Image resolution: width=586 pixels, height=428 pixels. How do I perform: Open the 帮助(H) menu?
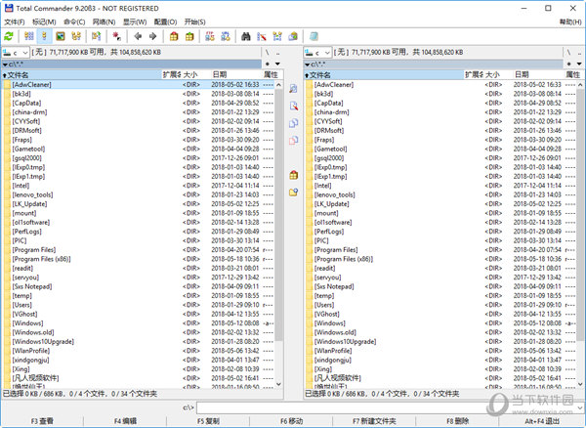click(x=570, y=22)
